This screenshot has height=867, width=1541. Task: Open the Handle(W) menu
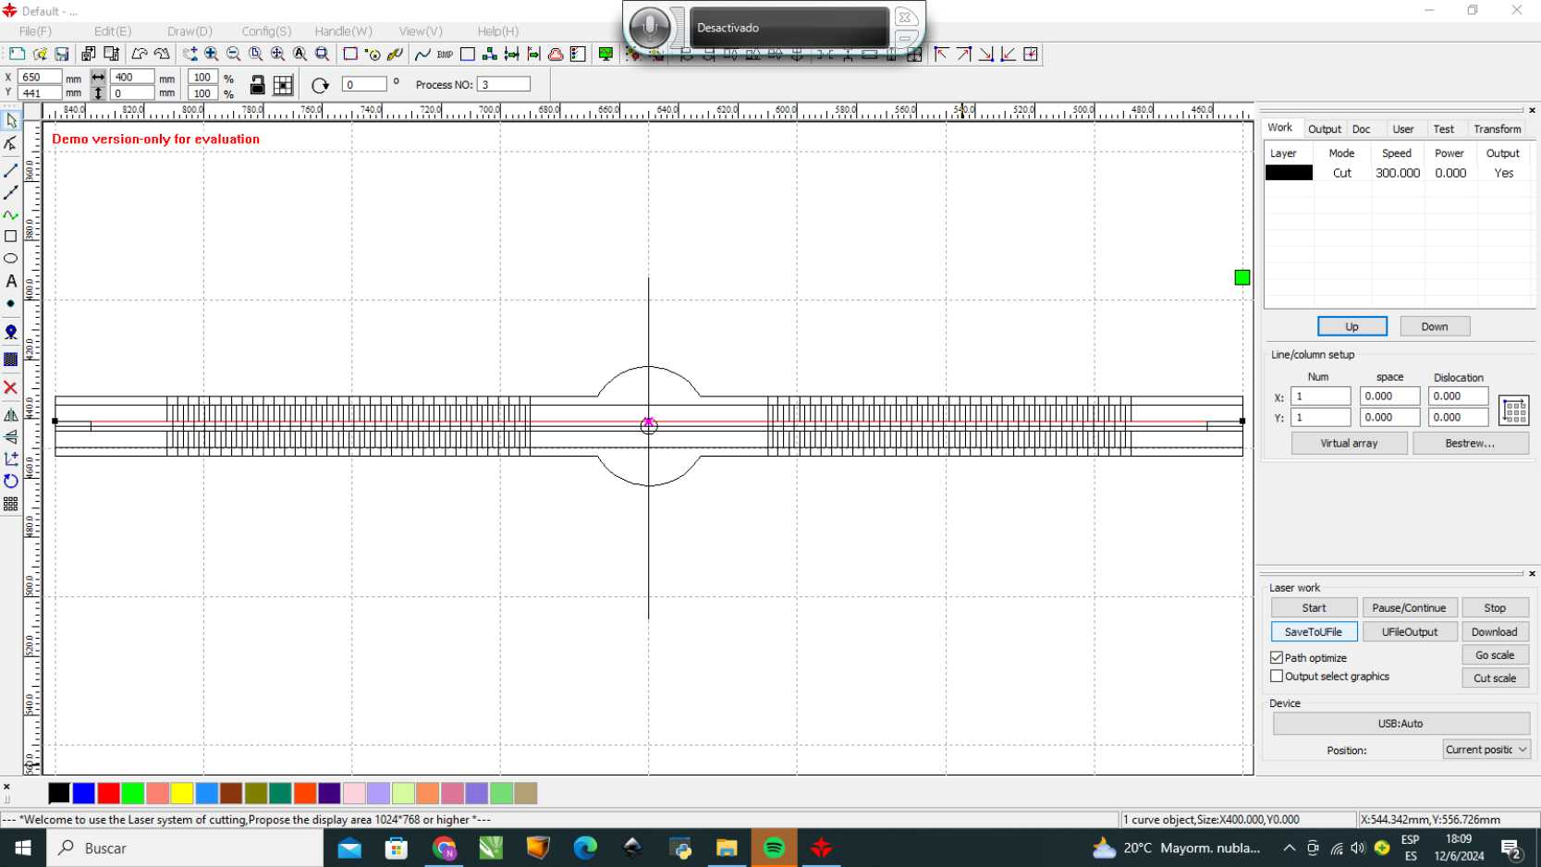tap(343, 31)
